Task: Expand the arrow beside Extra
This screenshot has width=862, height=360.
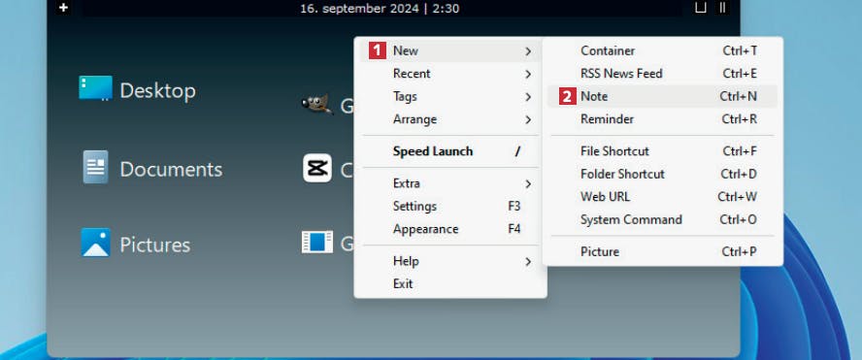Action: click(528, 183)
